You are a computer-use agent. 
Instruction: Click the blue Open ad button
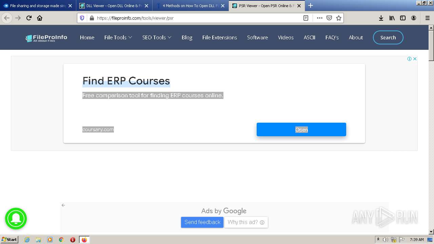point(301,129)
